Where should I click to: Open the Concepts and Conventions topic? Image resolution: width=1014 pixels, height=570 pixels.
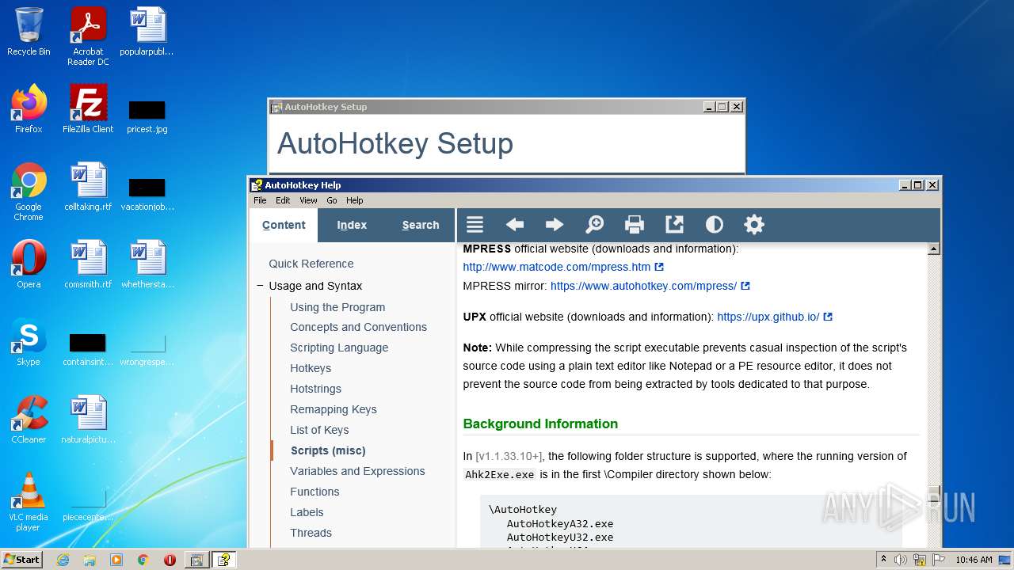(358, 327)
